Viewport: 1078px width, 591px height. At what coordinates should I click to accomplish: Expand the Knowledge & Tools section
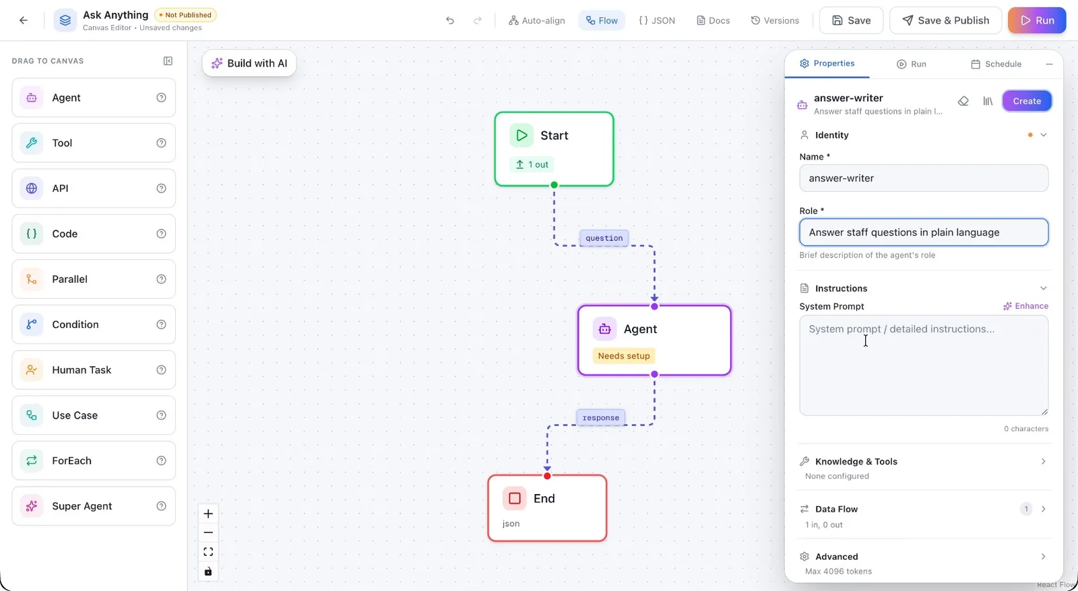point(1044,462)
